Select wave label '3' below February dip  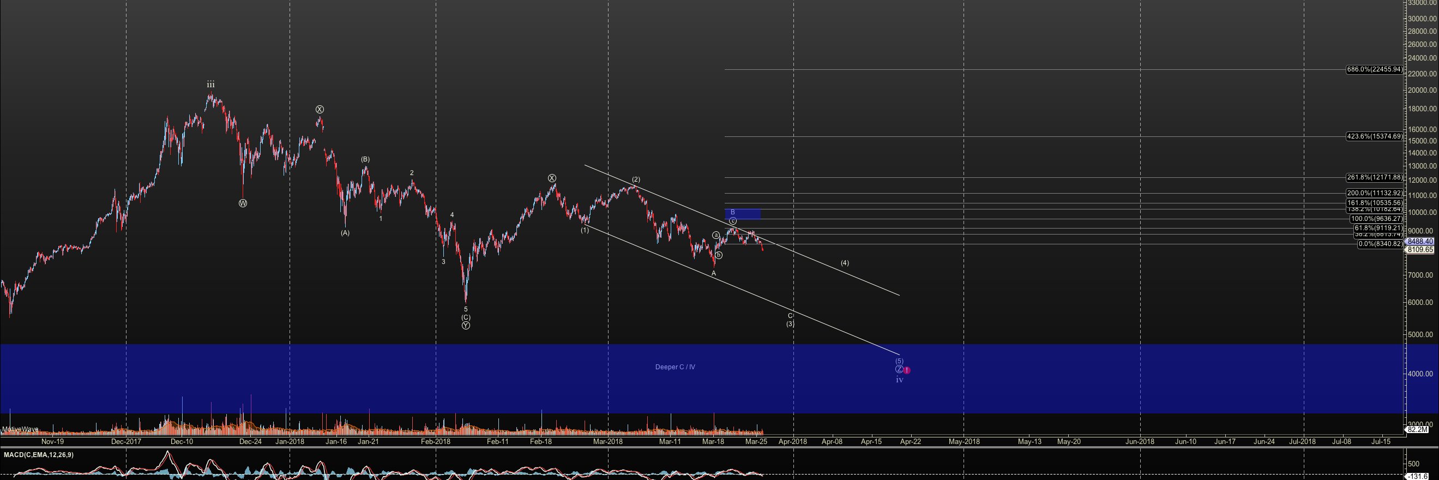[x=443, y=261]
